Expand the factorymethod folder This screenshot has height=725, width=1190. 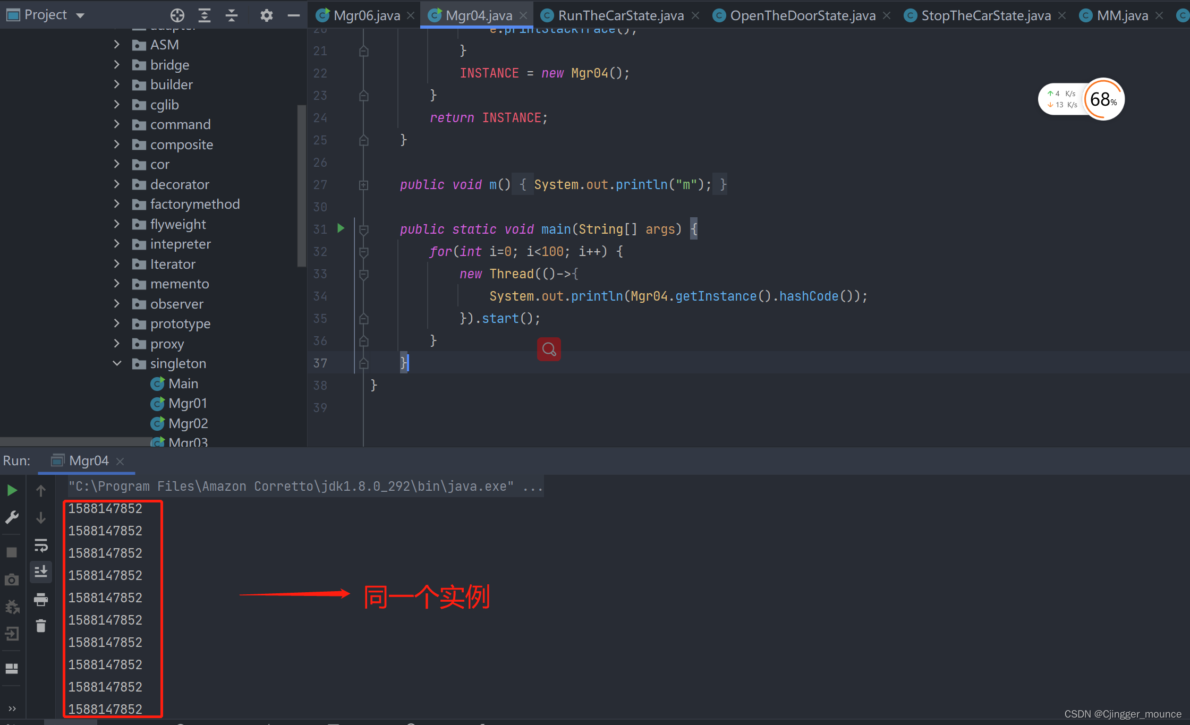pos(117,204)
